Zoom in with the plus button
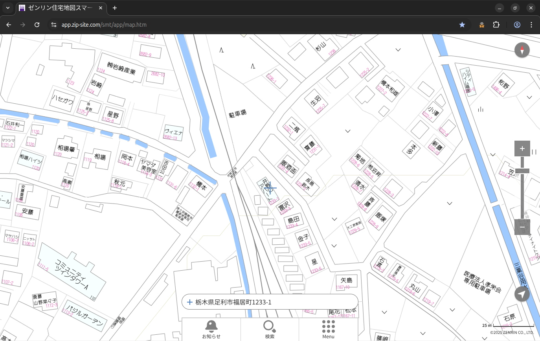540x341 pixels. pyautogui.click(x=522, y=148)
